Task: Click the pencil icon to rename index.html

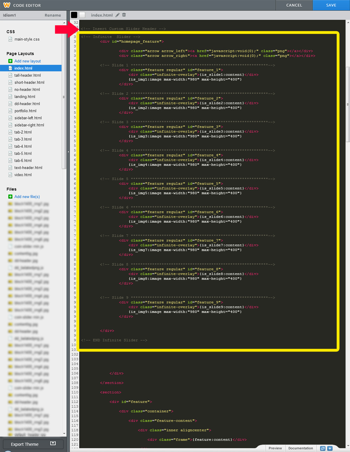Action: 118,15
